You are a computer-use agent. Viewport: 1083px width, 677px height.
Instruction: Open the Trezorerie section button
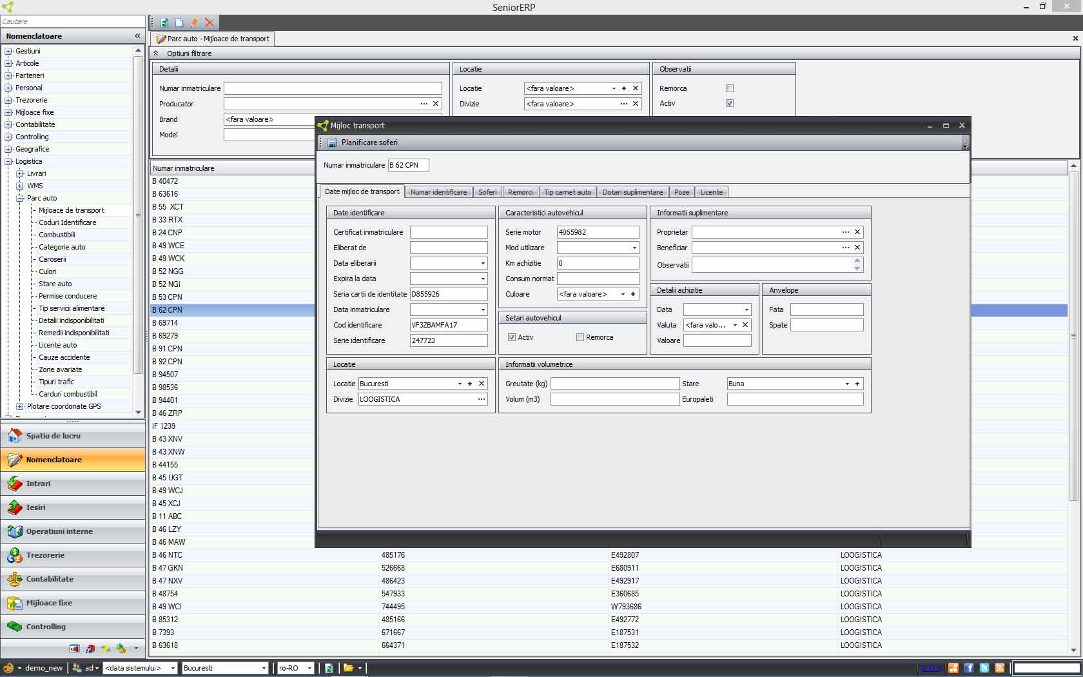click(73, 555)
